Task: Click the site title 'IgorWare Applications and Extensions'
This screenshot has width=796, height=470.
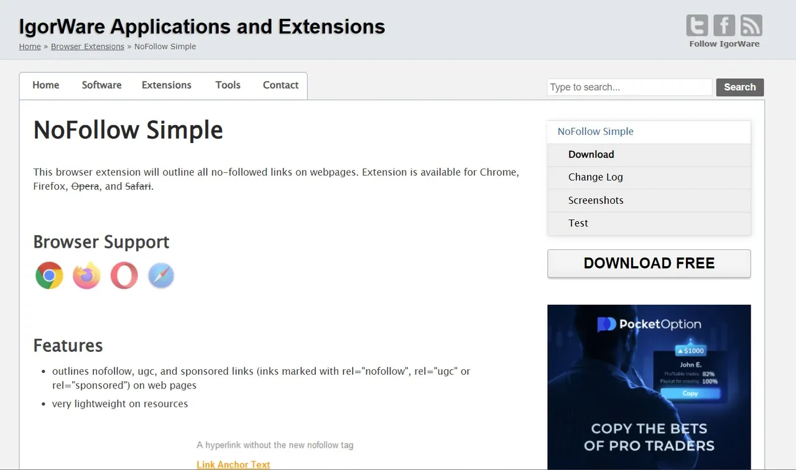Action: point(202,27)
